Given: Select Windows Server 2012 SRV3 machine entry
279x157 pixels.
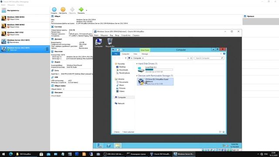Looking at the screenshot, I should (25, 41).
